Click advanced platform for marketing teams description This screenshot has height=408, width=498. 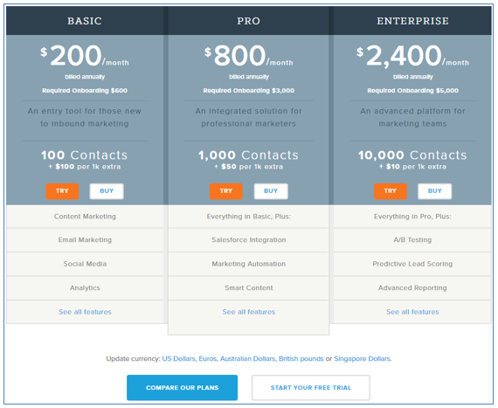point(412,117)
